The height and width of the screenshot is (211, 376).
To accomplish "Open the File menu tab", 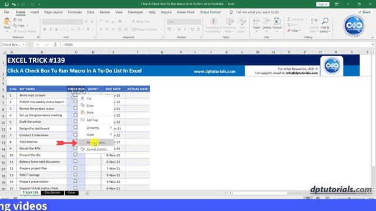I will pos(6,12).
